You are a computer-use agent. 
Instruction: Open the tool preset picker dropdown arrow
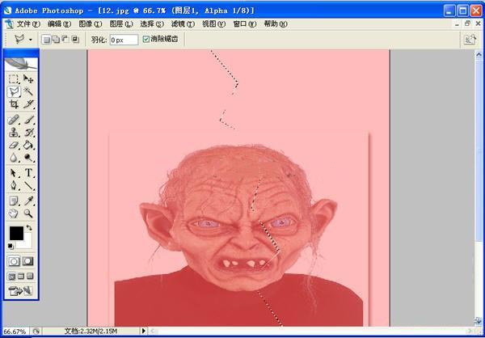coord(31,40)
